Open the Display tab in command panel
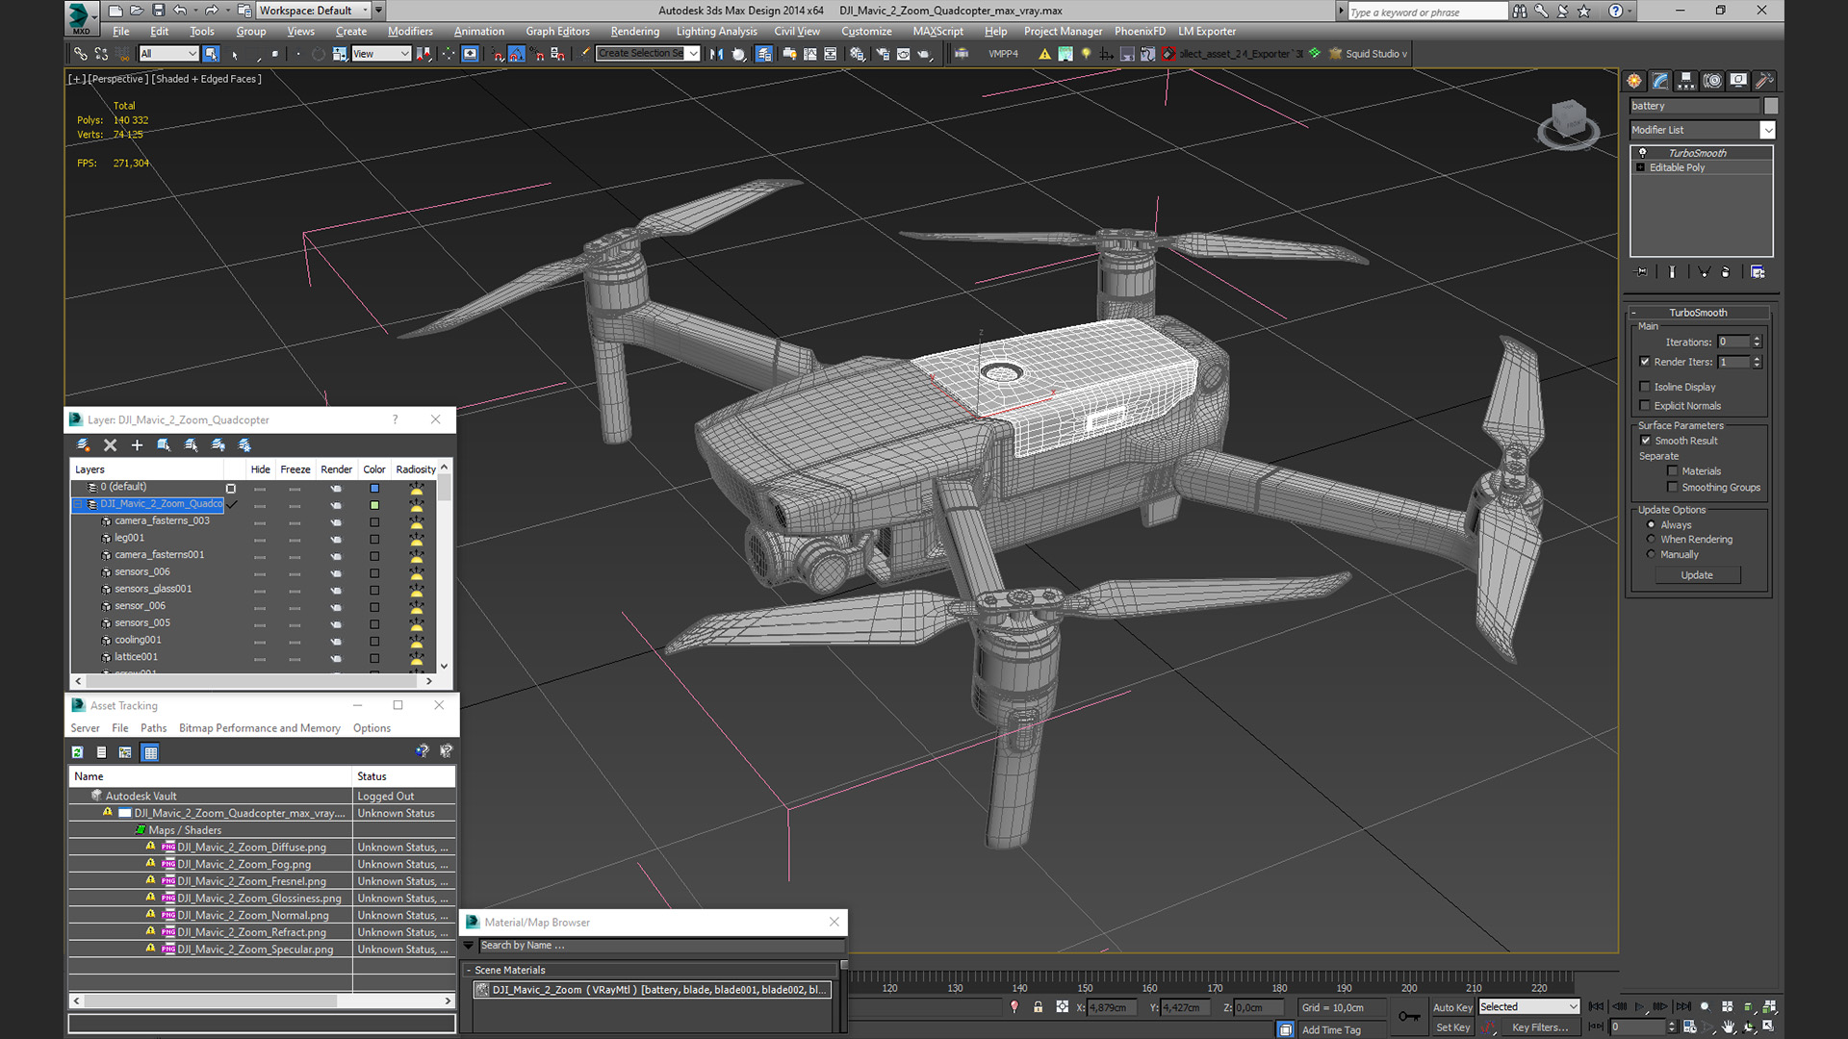Screen dimensions: 1848x1039 1738,81
